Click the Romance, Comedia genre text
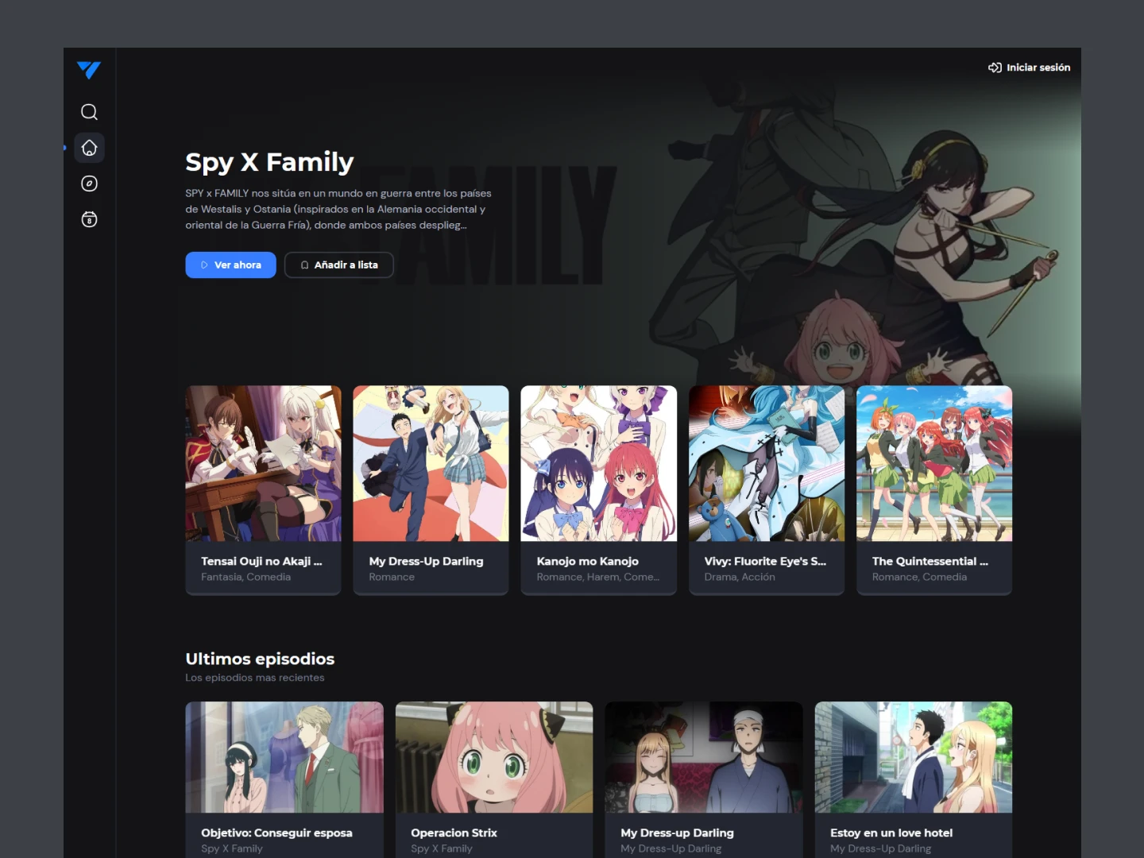Screen dimensions: 1144x858 919,577
